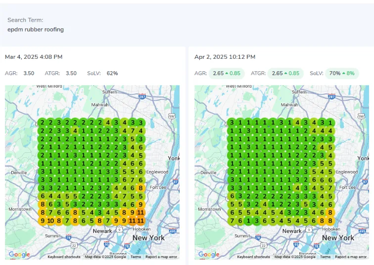Click the New York label on the March map
The width and height of the screenshot is (374, 265).
click(148, 237)
